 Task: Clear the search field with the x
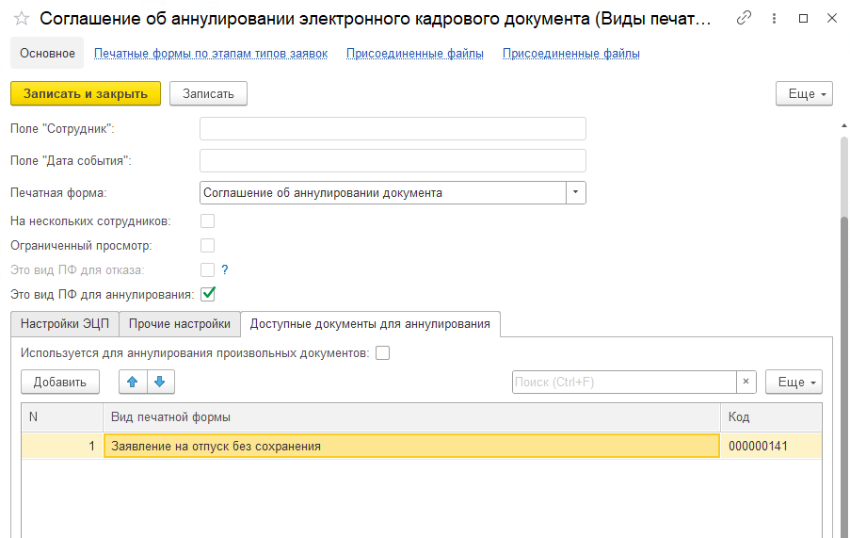point(746,382)
